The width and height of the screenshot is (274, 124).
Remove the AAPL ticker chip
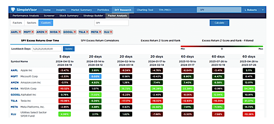tap(20, 32)
